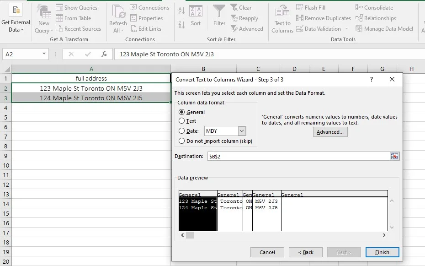Launch Text to Columns
Viewport: 425px width, 266px height.
[282, 19]
